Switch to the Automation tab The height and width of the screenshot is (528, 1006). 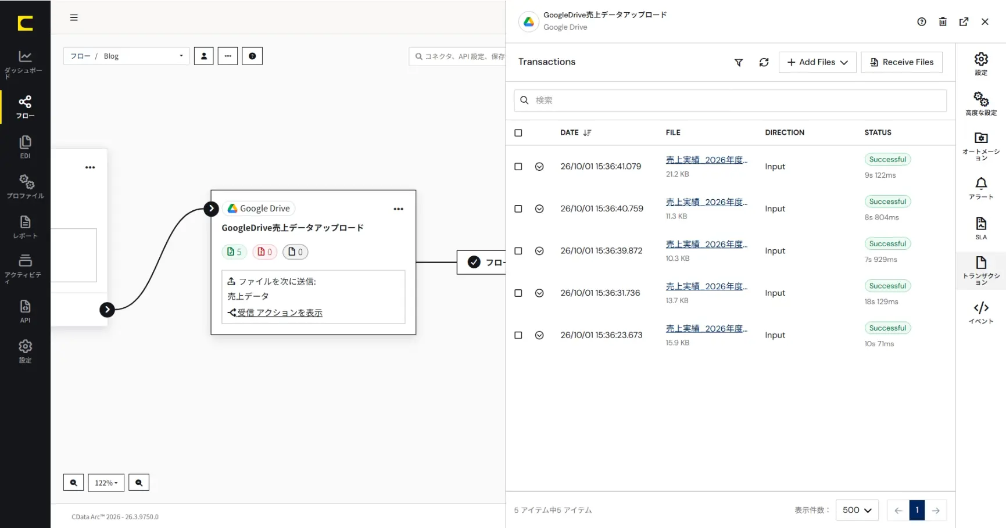(981, 146)
